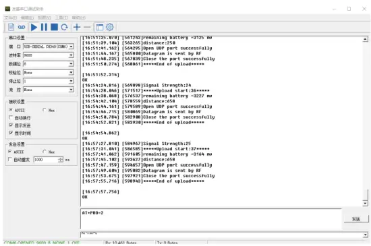Select Hex radio under 接收设置
Viewport: 371px width, 246px height.
[x=45, y=110]
